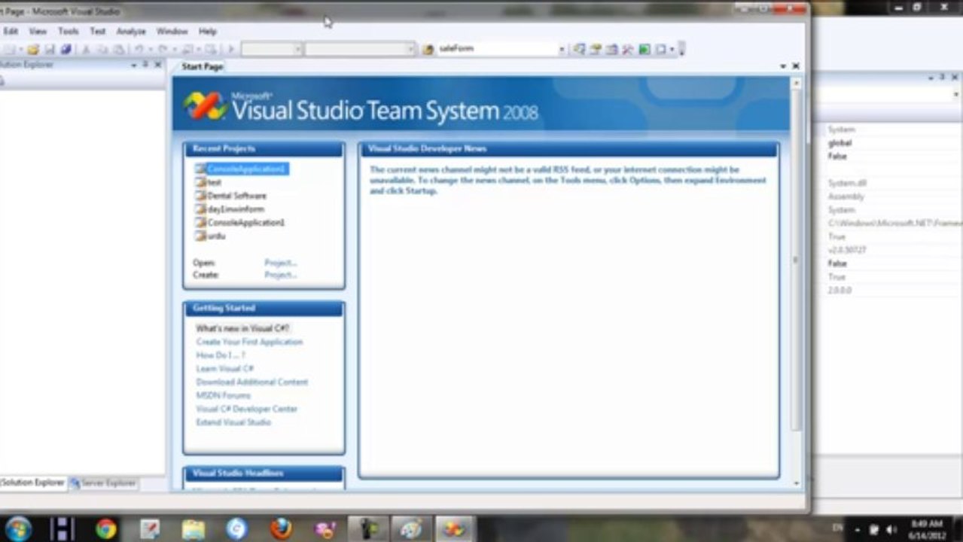
Task: Click the Visual Studio logo in banner
Action: (205, 106)
